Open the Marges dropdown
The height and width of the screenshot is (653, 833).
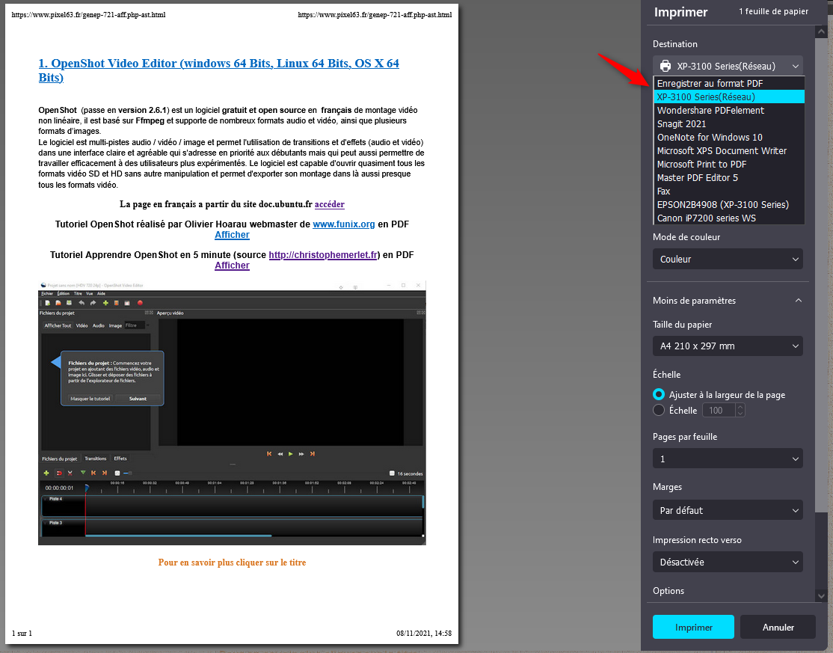pyautogui.click(x=728, y=511)
